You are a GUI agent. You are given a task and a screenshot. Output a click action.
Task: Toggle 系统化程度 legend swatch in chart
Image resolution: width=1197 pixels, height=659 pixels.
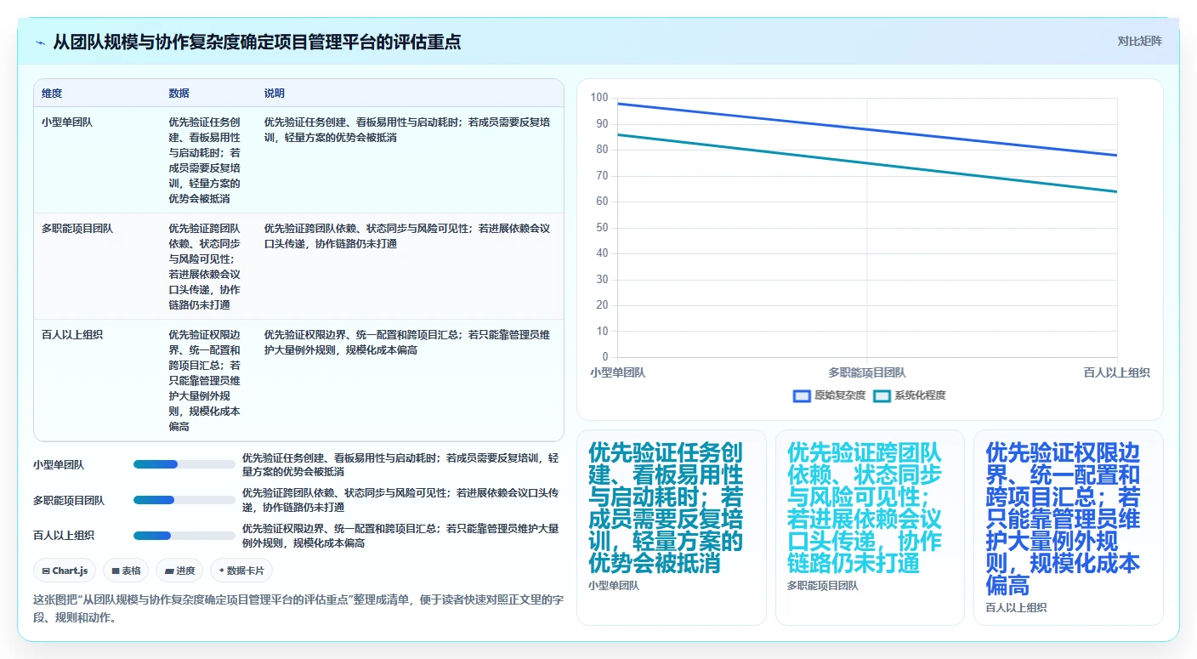882,395
